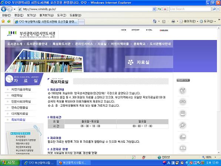The width and height of the screenshot is (221, 166).
Task: Click the Stop loading X icon
Action: coord(165,9)
